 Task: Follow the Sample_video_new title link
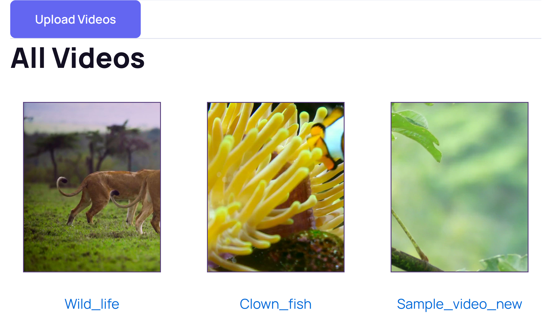click(x=459, y=304)
